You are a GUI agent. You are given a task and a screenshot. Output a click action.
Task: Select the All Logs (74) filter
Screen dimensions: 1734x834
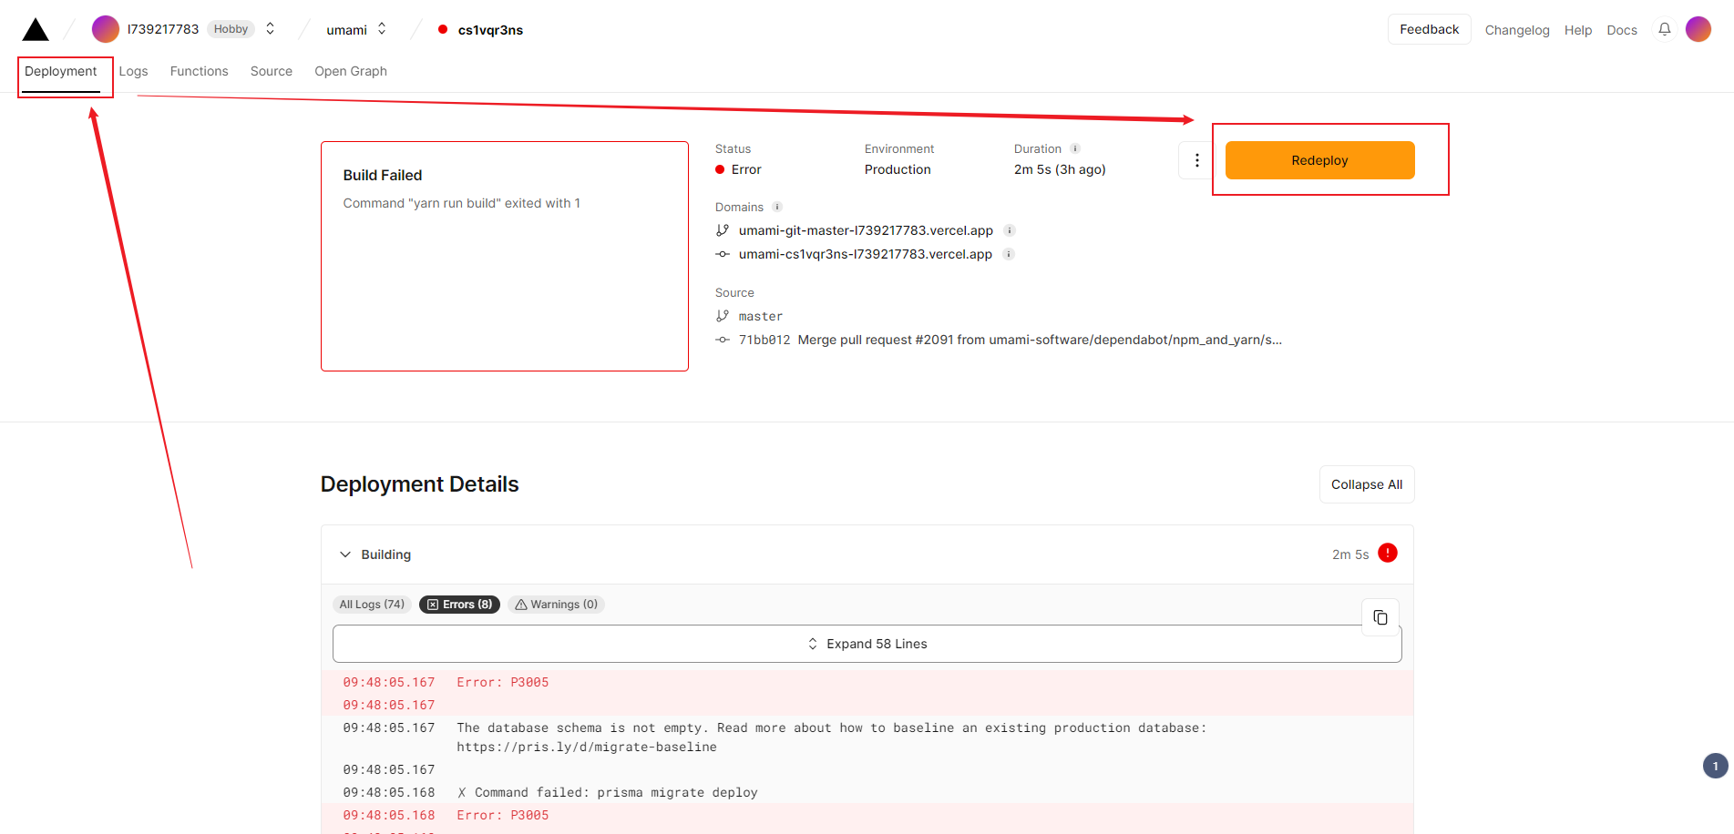(x=372, y=605)
